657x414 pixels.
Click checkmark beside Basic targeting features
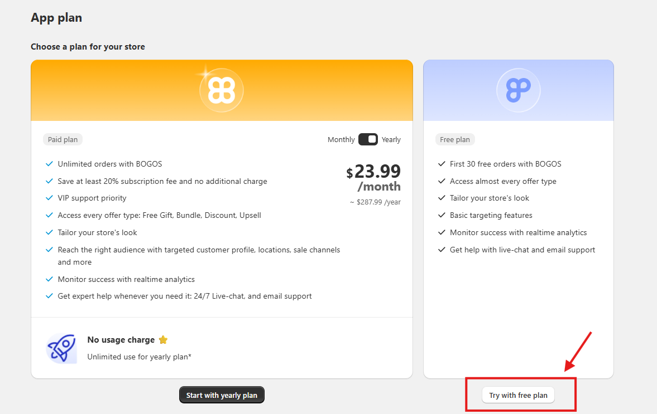[x=441, y=215]
